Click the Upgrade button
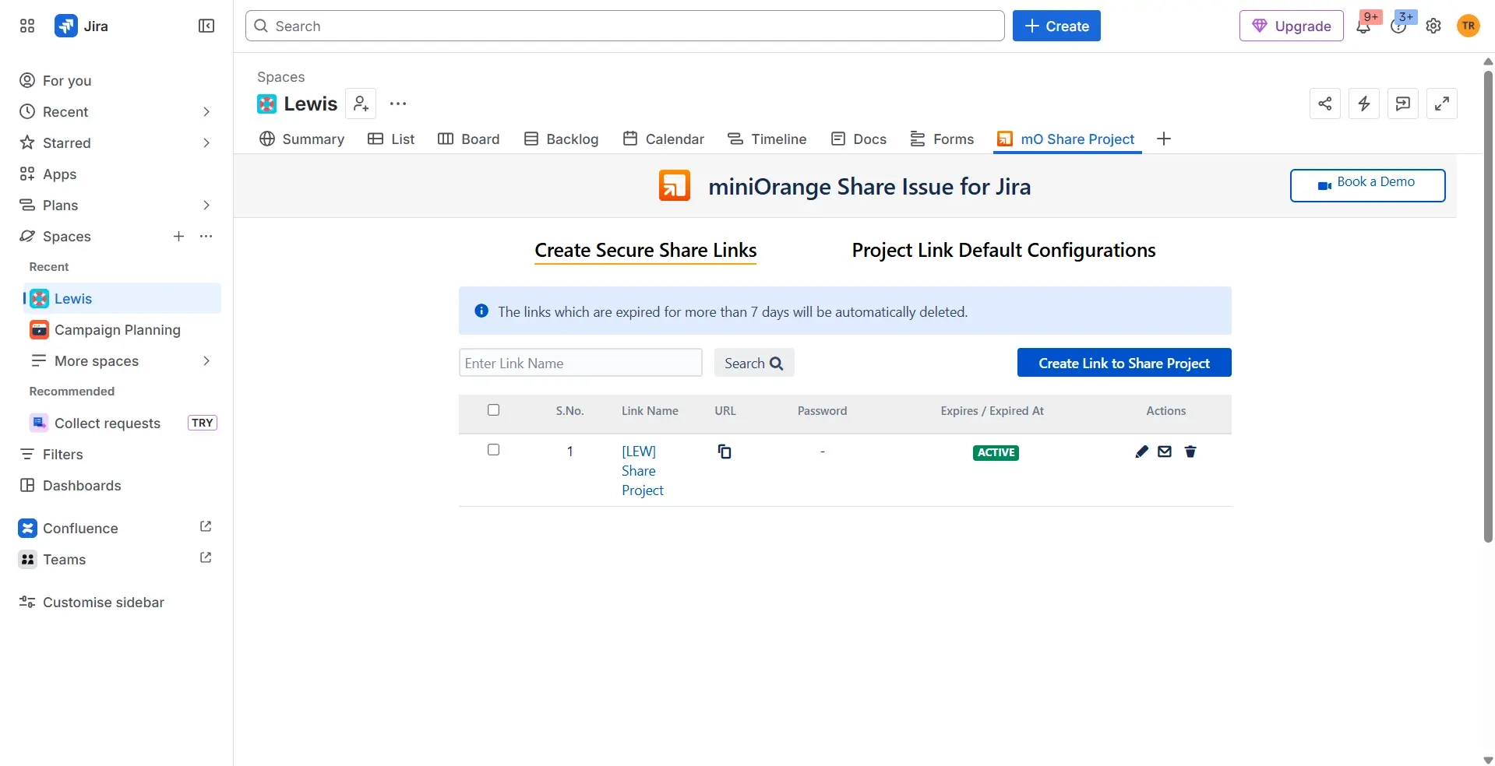This screenshot has width=1495, height=766. [x=1292, y=26]
